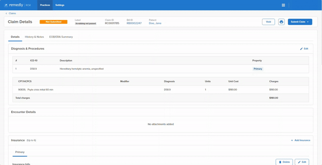The height and width of the screenshot is (165, 322).
Task: Switch to History & Notes tab
Action: tap(34, 37)
